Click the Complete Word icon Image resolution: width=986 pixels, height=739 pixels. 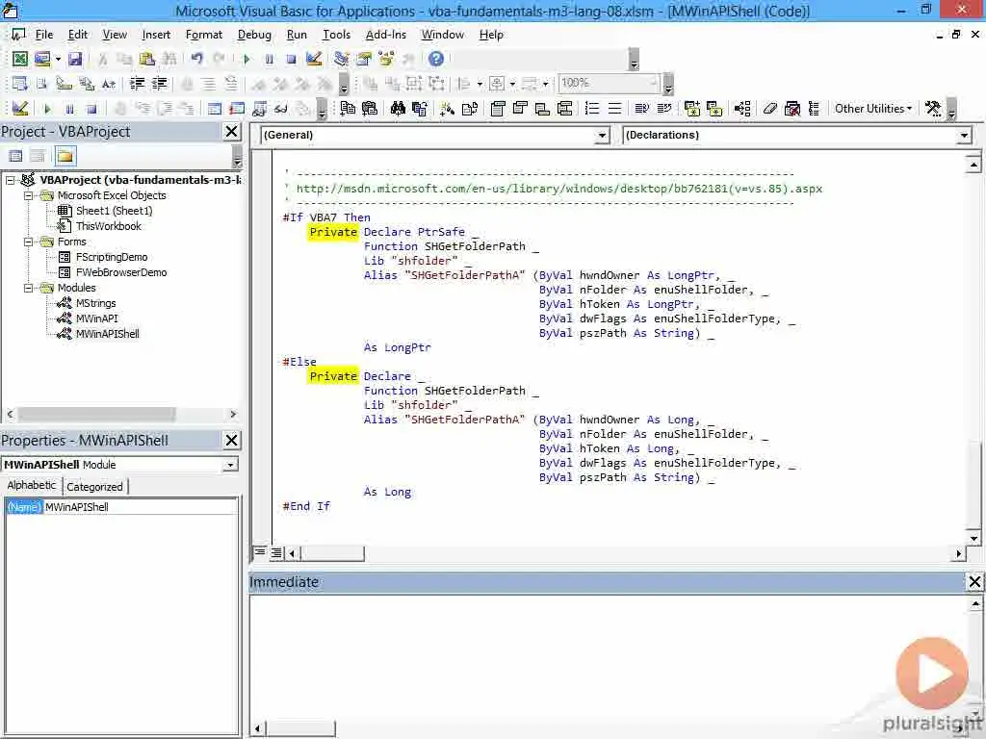point(109,83)
